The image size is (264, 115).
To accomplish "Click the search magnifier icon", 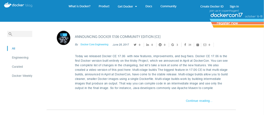I will (x=10, y=34).
